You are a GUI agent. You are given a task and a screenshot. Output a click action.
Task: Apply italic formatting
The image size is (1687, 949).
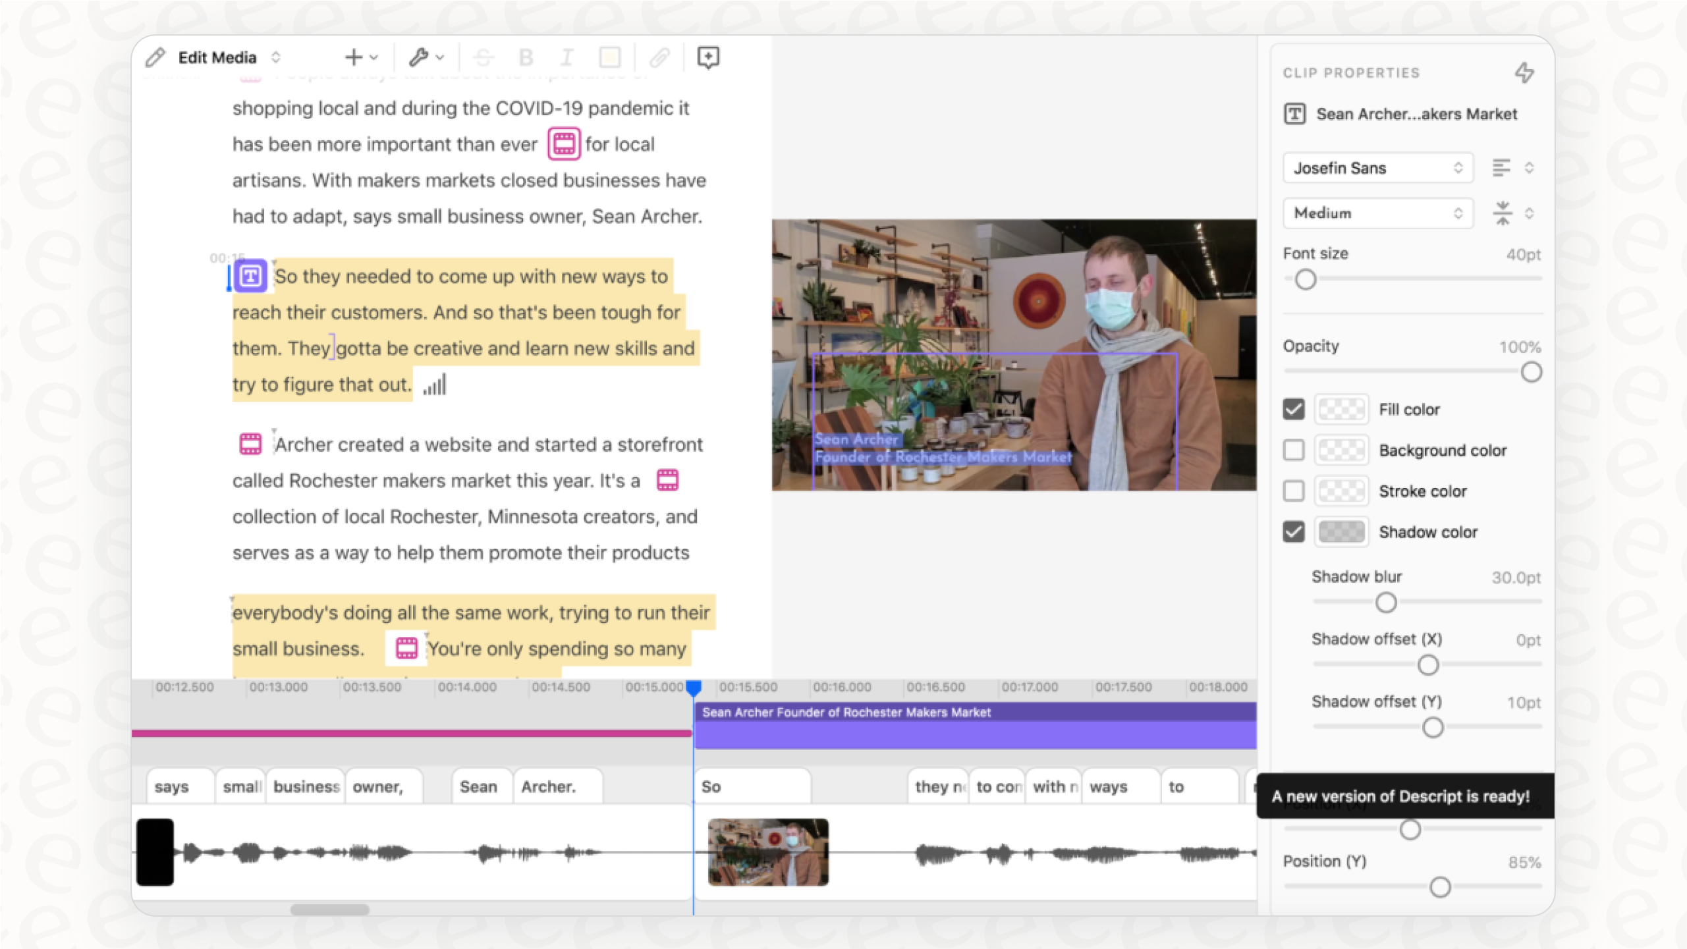pos(567,57)
